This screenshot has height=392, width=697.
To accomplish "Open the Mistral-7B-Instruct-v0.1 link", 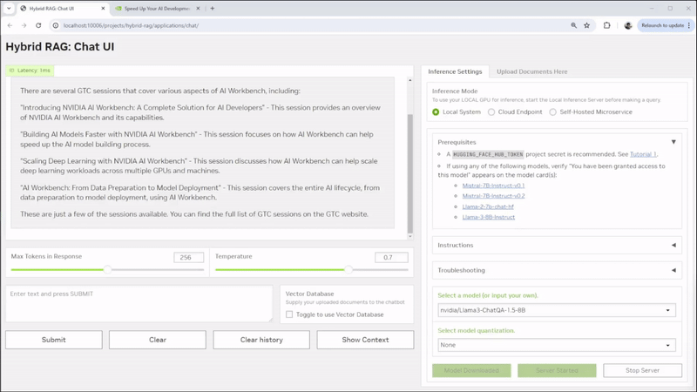I will click(493, 186).
